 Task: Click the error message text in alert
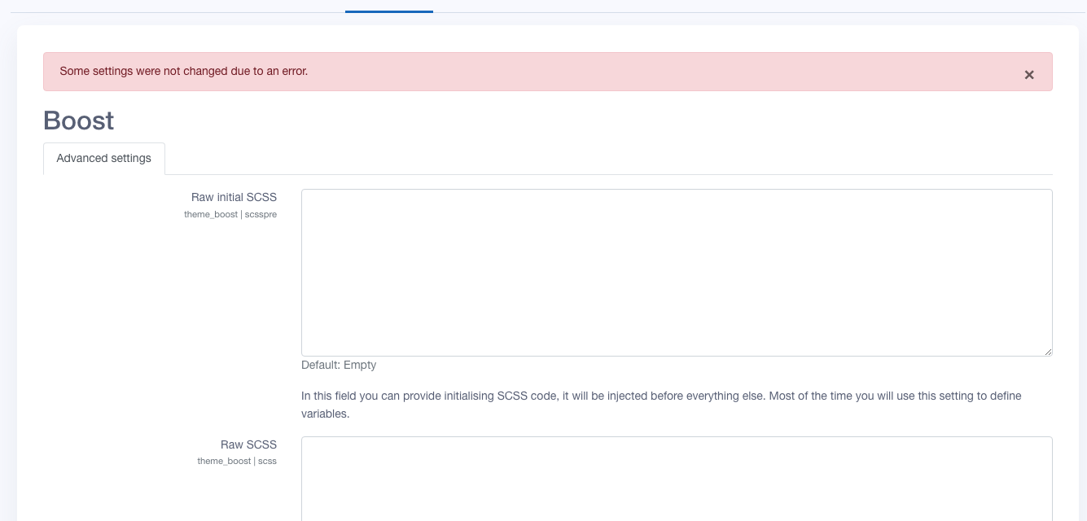click(x=184, y=71)
